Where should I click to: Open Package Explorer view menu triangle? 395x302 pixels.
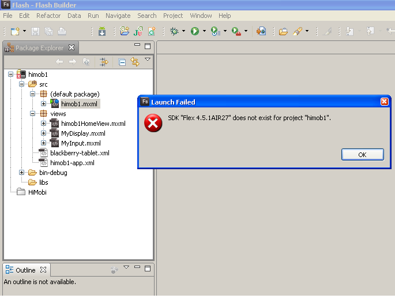pos(148,59)
